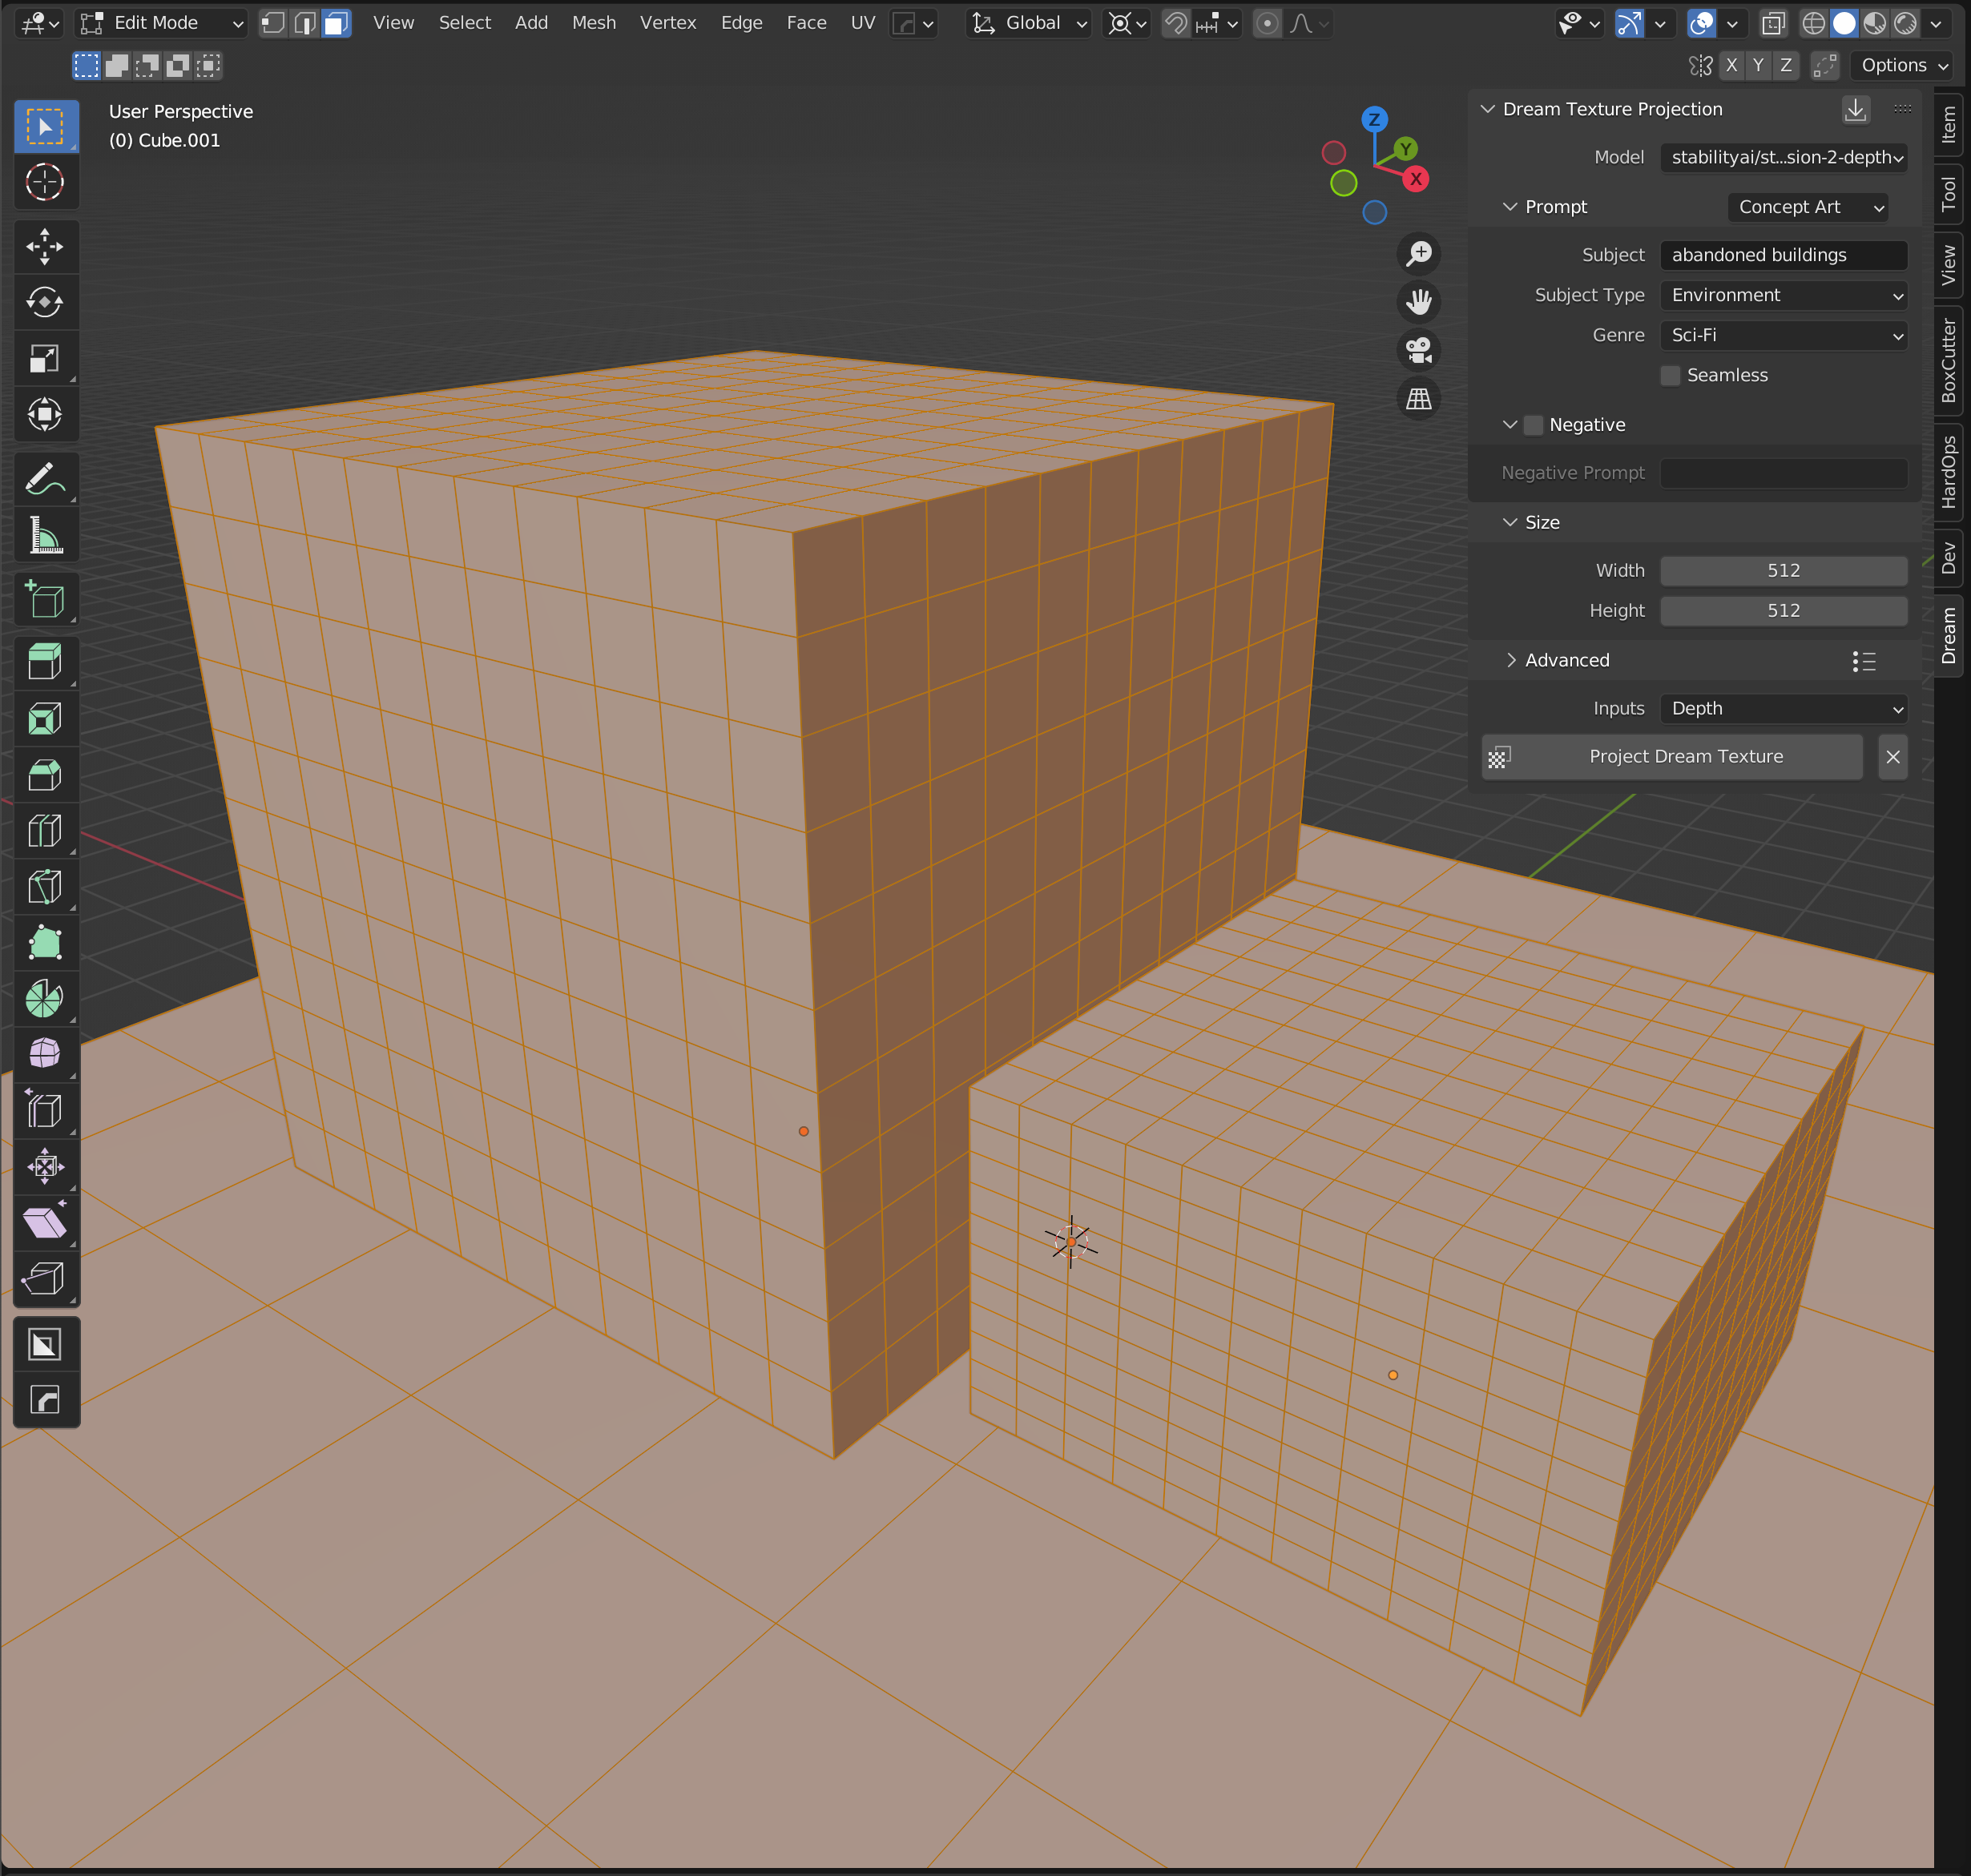Click the pan view hand icon
Viewport: 1971px width, 1876px height.
[1418, 302]
